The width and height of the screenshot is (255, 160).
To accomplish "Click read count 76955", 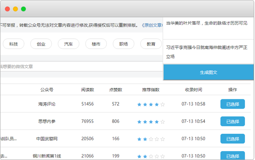I will pos(87,121).
